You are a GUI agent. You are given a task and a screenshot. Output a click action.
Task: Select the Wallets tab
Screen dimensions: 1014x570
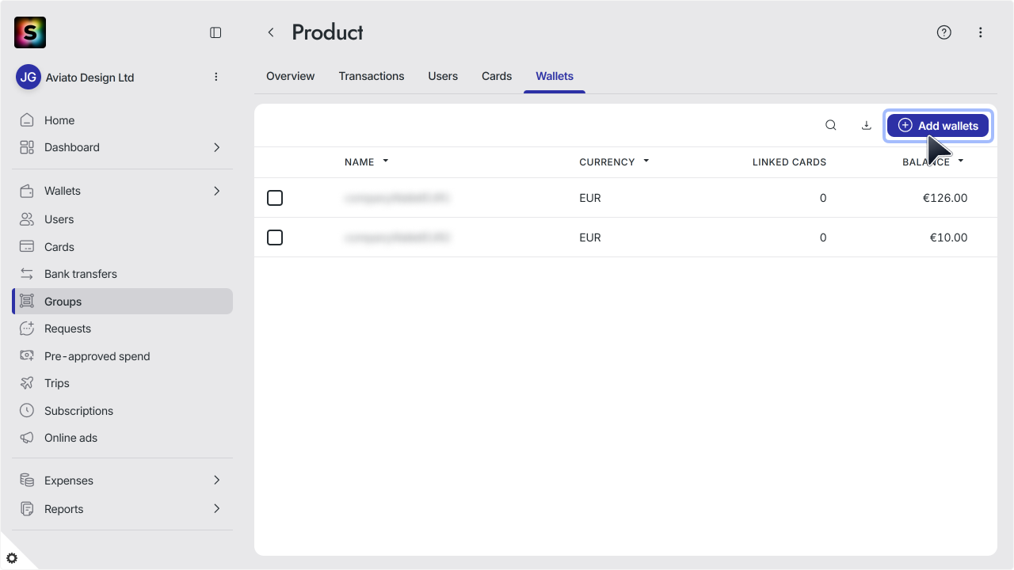pos(555,76)
